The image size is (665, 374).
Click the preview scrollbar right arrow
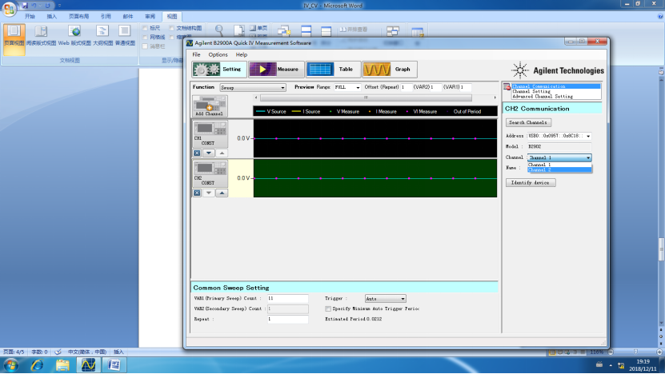click(495, 97)
